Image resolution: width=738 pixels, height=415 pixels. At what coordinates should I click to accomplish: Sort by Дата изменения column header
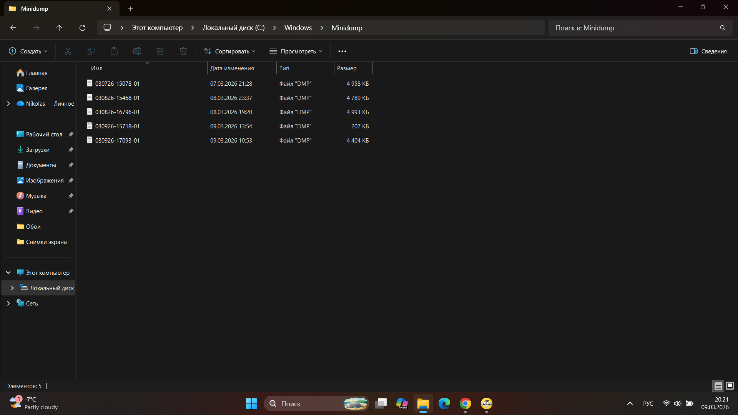point(242,68)
